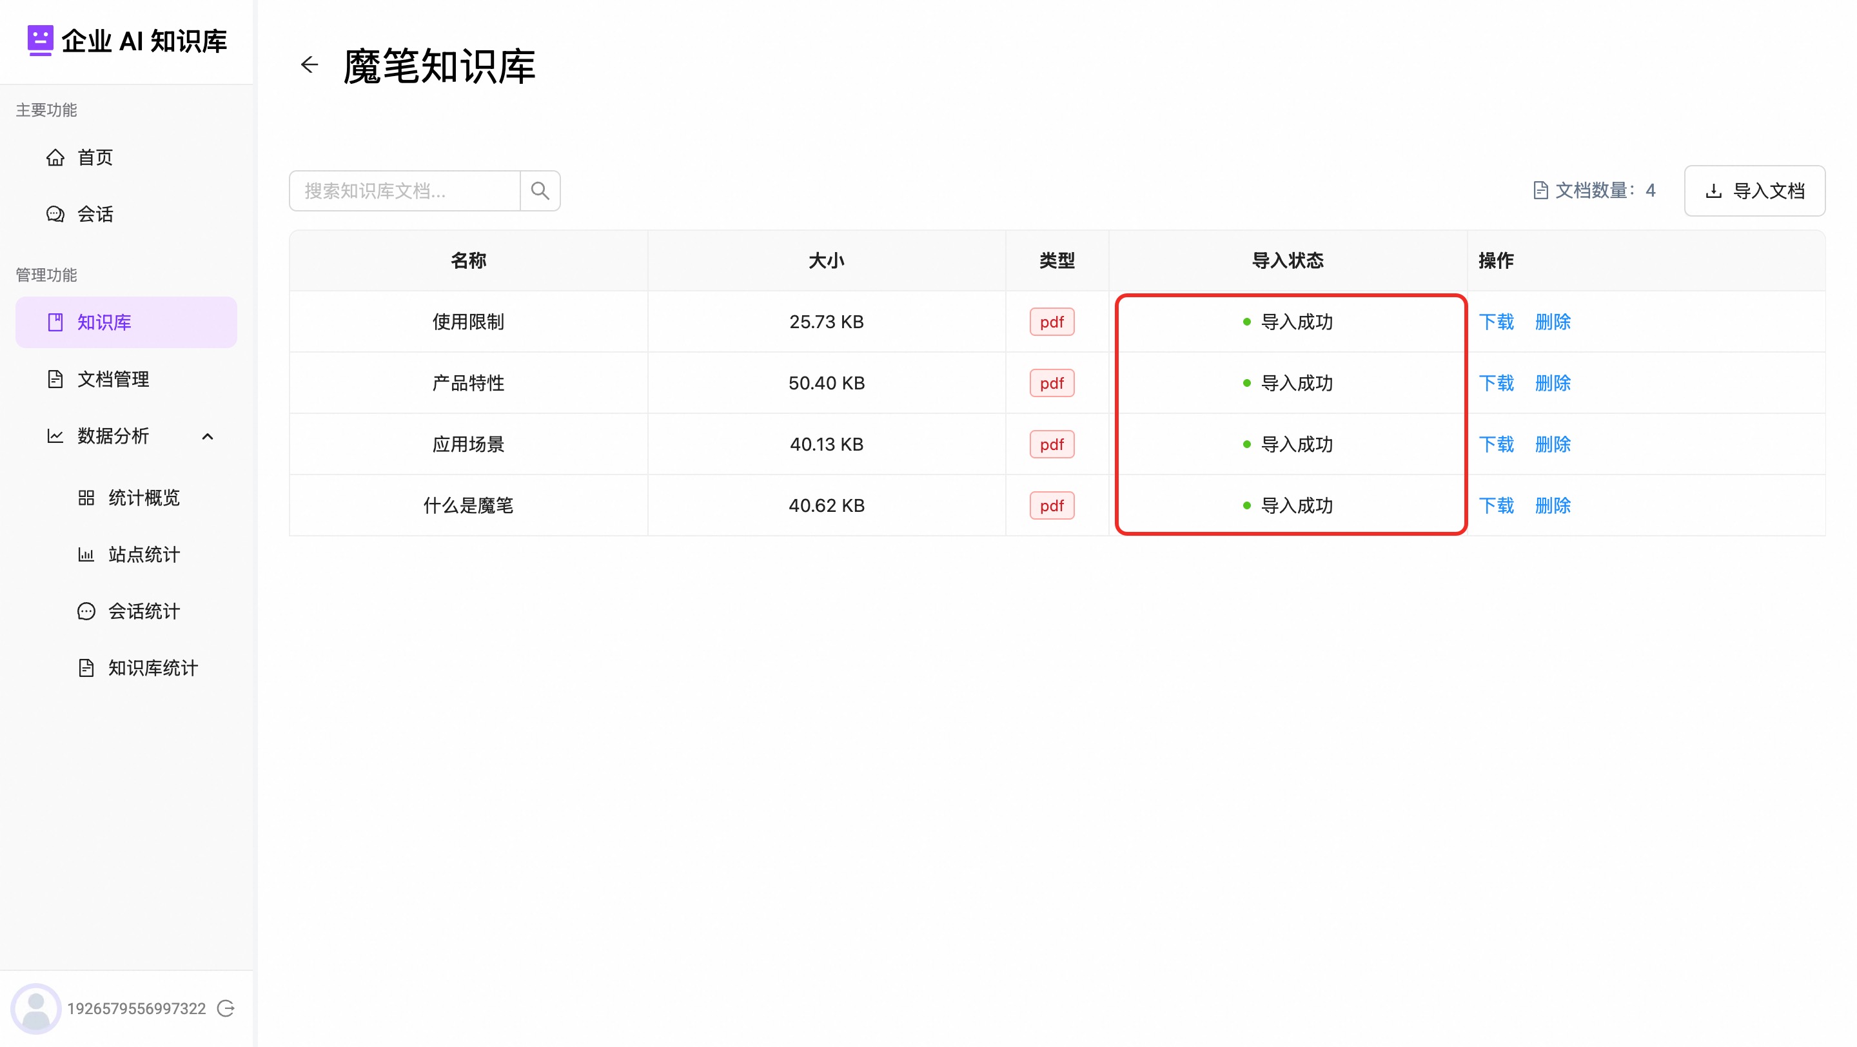Click the user avatar at bottom left
The image size is (1857, 1047).
tap(35, 1008)
